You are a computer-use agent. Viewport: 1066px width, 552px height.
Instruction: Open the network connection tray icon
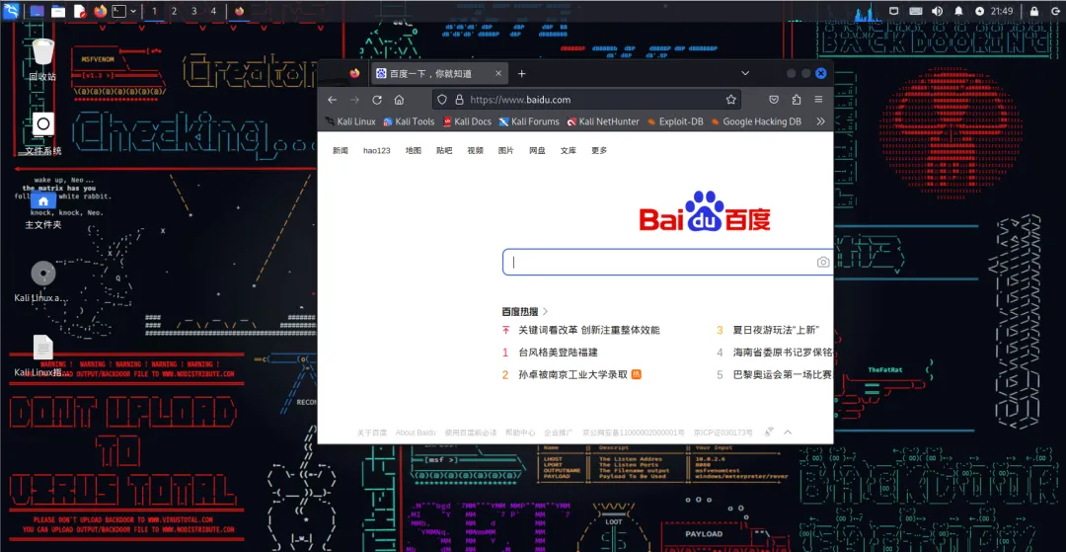coord(894,11)
